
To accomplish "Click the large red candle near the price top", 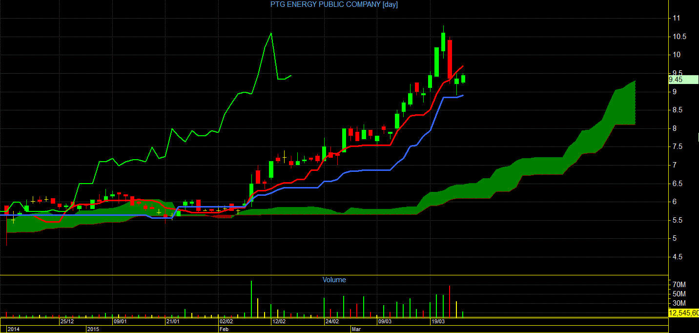I will click(x=450, y=59).
